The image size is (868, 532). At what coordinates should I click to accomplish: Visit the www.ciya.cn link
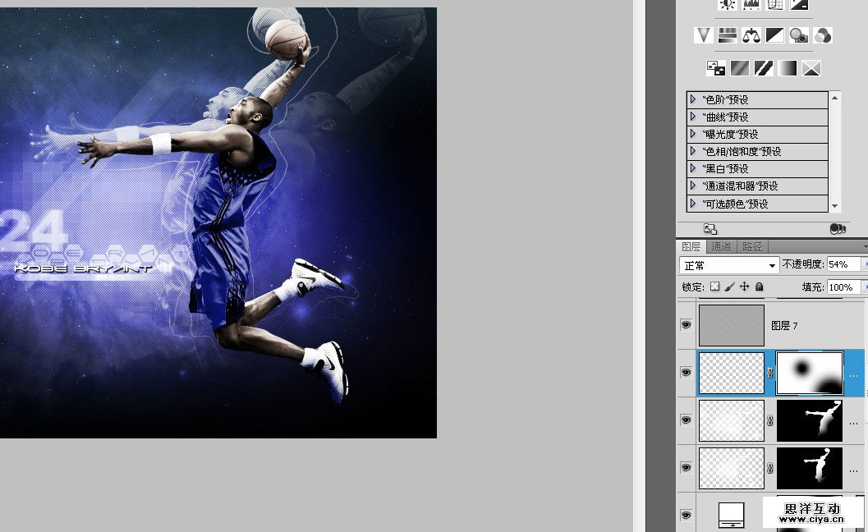[x=811, y=518]
